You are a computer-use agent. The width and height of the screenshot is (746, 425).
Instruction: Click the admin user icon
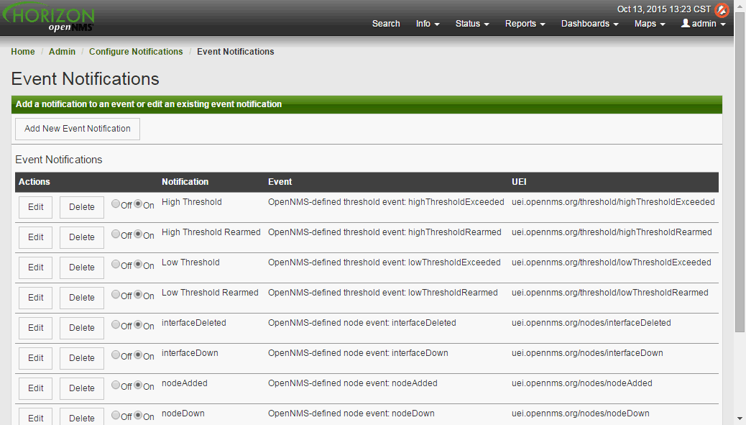tap(685, 24)
